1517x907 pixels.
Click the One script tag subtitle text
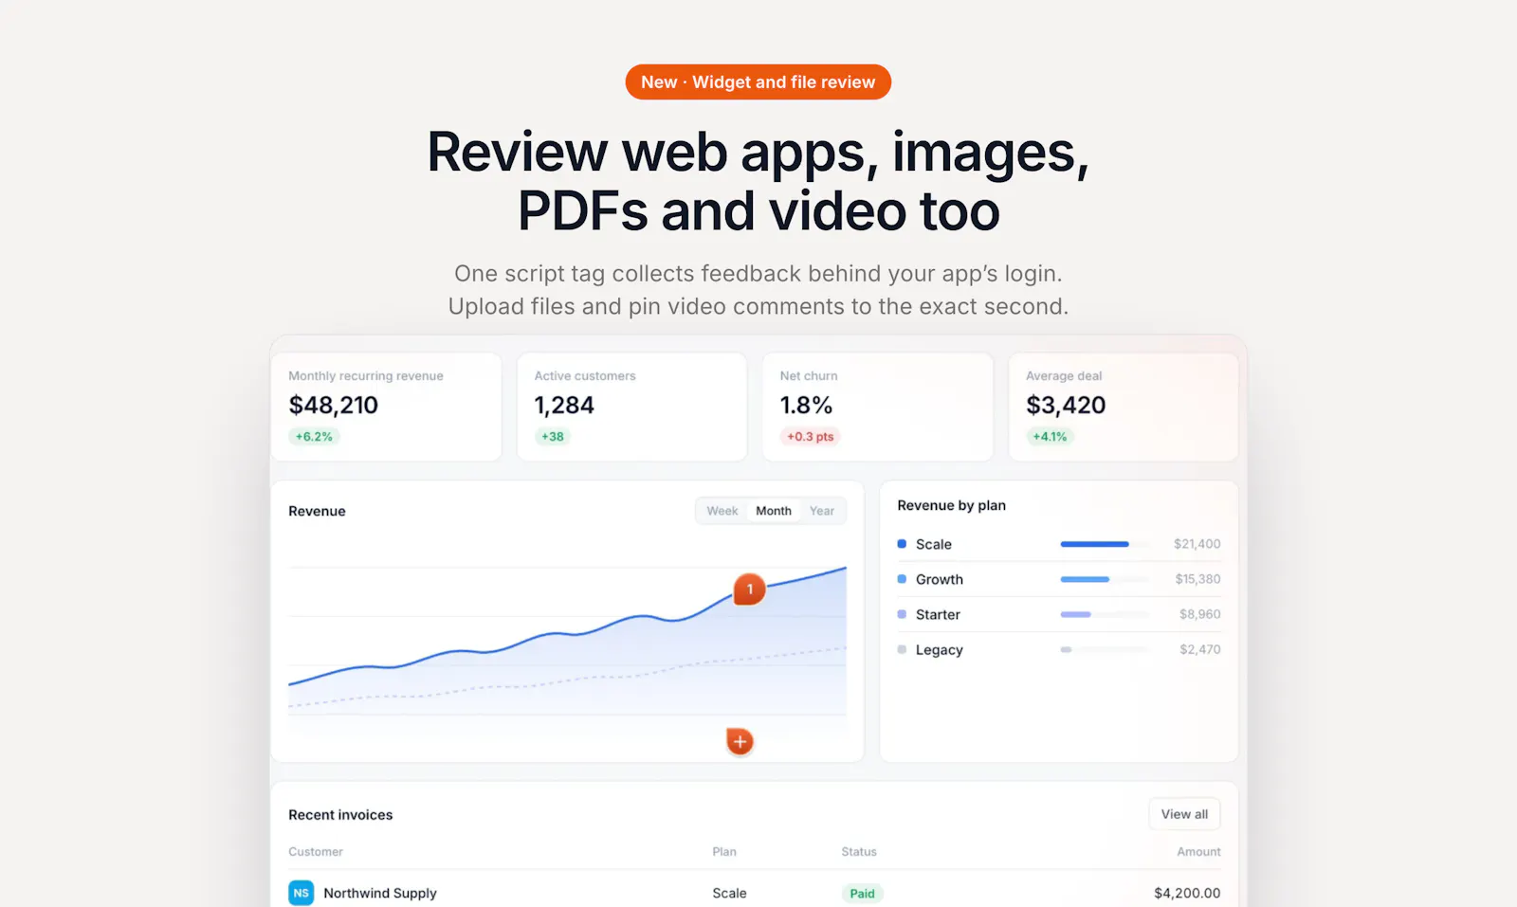[x=758, y=290]
